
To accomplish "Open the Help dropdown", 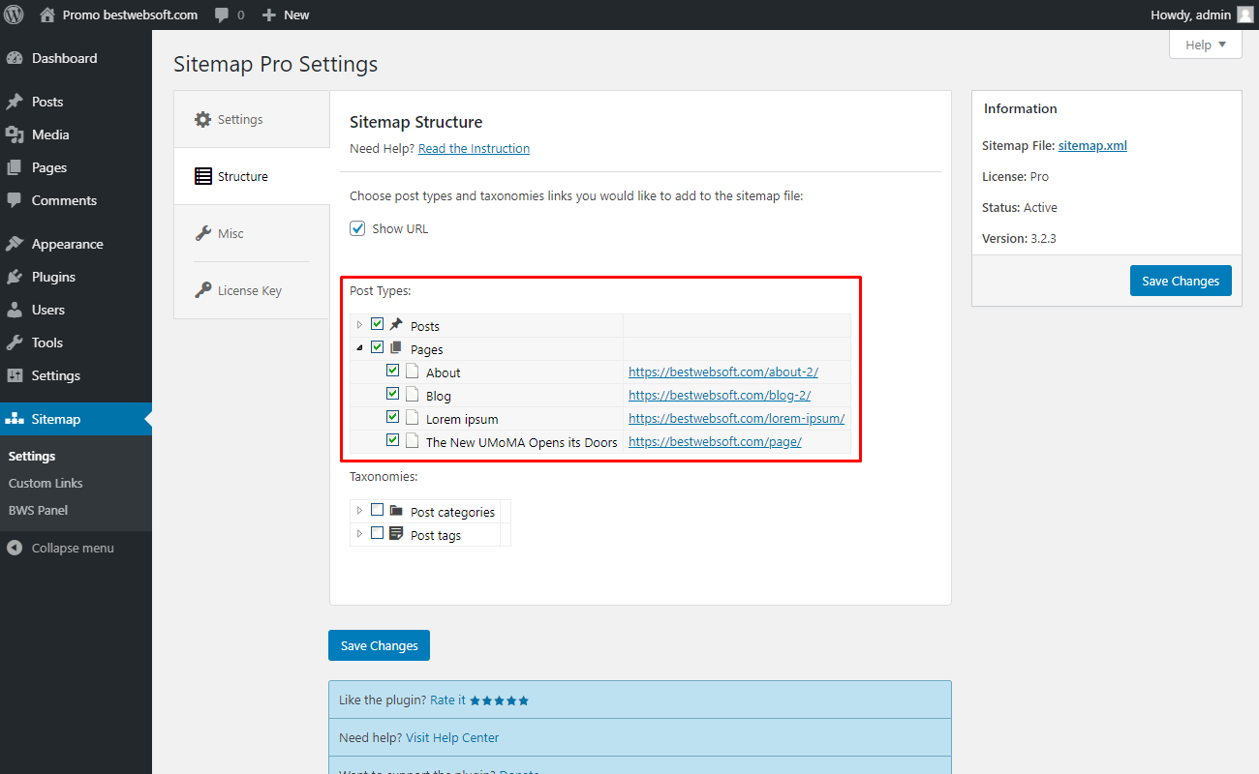I will tap(1206, 45).
